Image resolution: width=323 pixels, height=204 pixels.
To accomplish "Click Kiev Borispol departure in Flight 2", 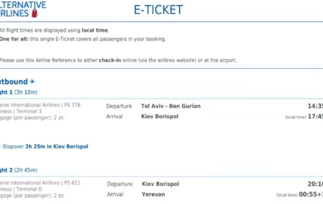I will [x=160, y=184].
